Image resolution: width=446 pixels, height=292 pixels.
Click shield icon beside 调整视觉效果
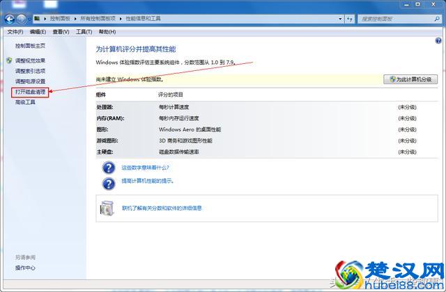click(x=9, y=60)
